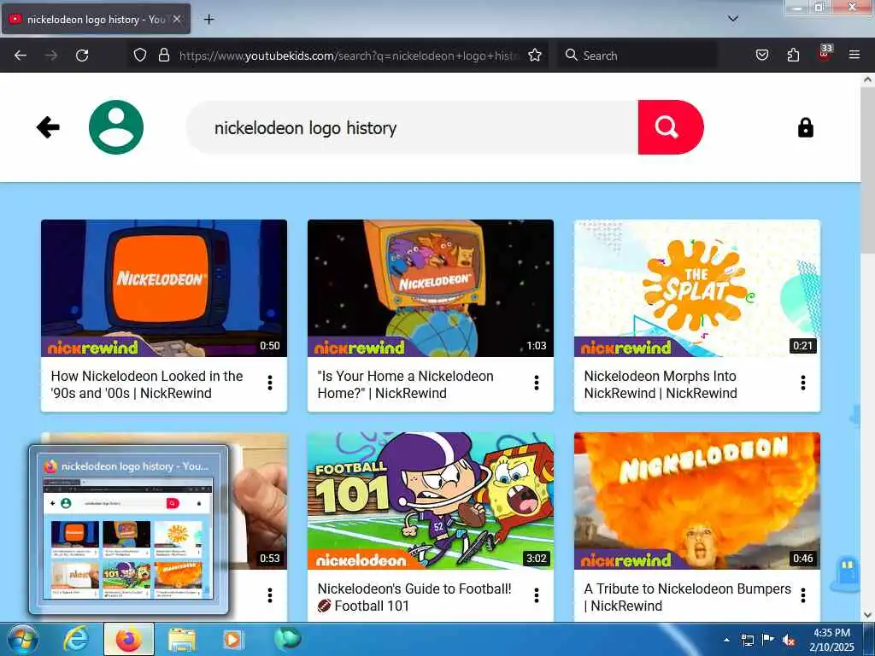
Task: Open options menu for Nickelodeon Morphs Into NickRewind
Action: point(803,383)
